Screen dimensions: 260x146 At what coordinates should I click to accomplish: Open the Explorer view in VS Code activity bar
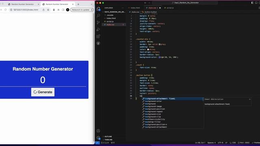(x=98, y=9)
